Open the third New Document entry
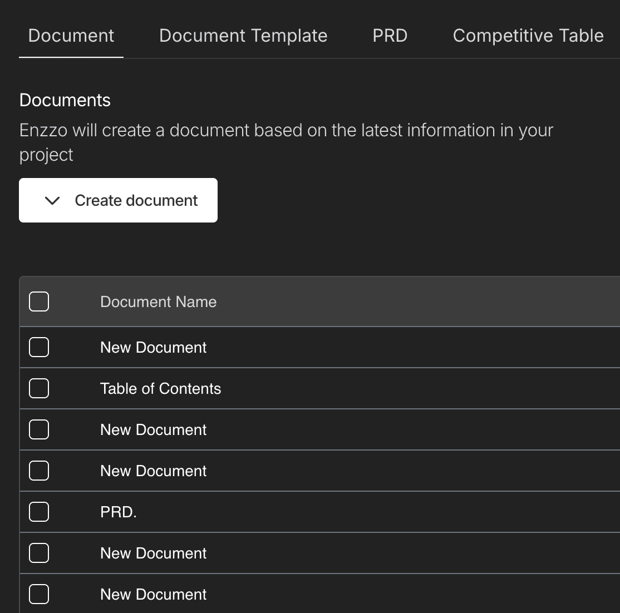The height and width of the screenshot is (613, 620). [153, 471]
